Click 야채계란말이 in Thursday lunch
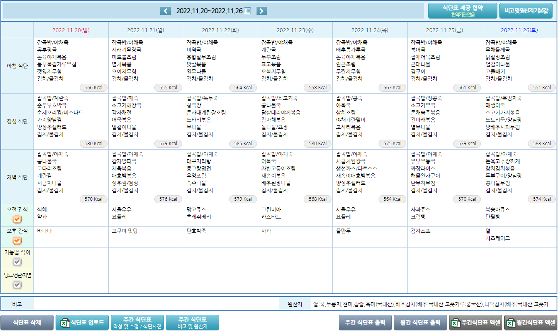 [351, 120]
